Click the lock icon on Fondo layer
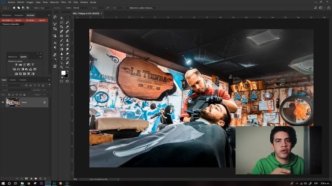 [45, 102]
